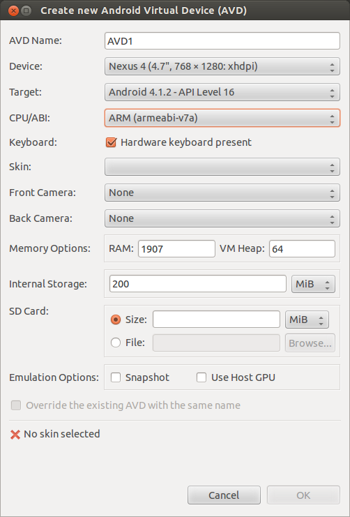Open the Target dropdown showing Android 4.1.2
The height and width of the screenshot is (517, 350).
tap(222, 92)
